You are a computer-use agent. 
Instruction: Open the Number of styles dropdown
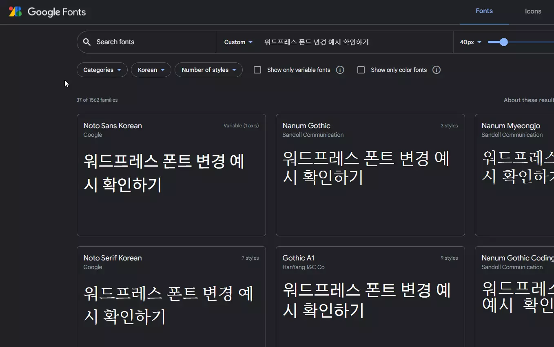tap(208, 70)
